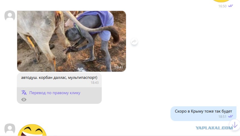The width and height of the screenshot is (240, 136).
Task: Click the read checkmarks at 18:51
Action: click(x=230, y=116)
